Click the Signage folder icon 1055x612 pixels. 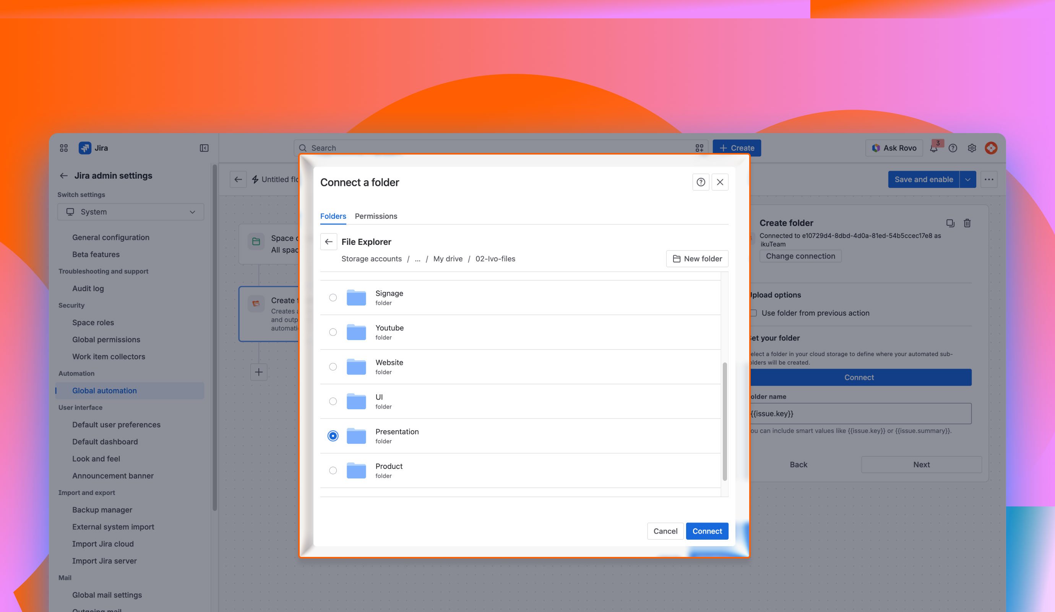[356, 298]
